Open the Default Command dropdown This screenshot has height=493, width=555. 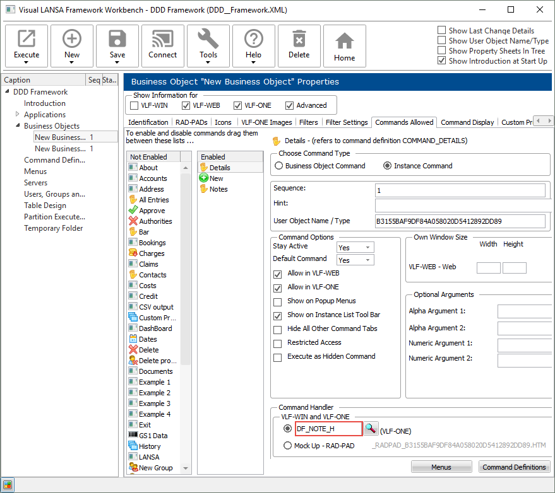click(x=355, y=260)
